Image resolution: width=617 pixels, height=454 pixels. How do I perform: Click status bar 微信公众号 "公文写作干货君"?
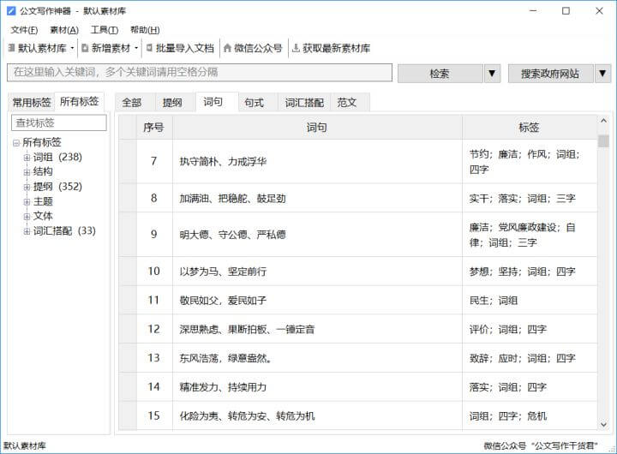(540, 445)
